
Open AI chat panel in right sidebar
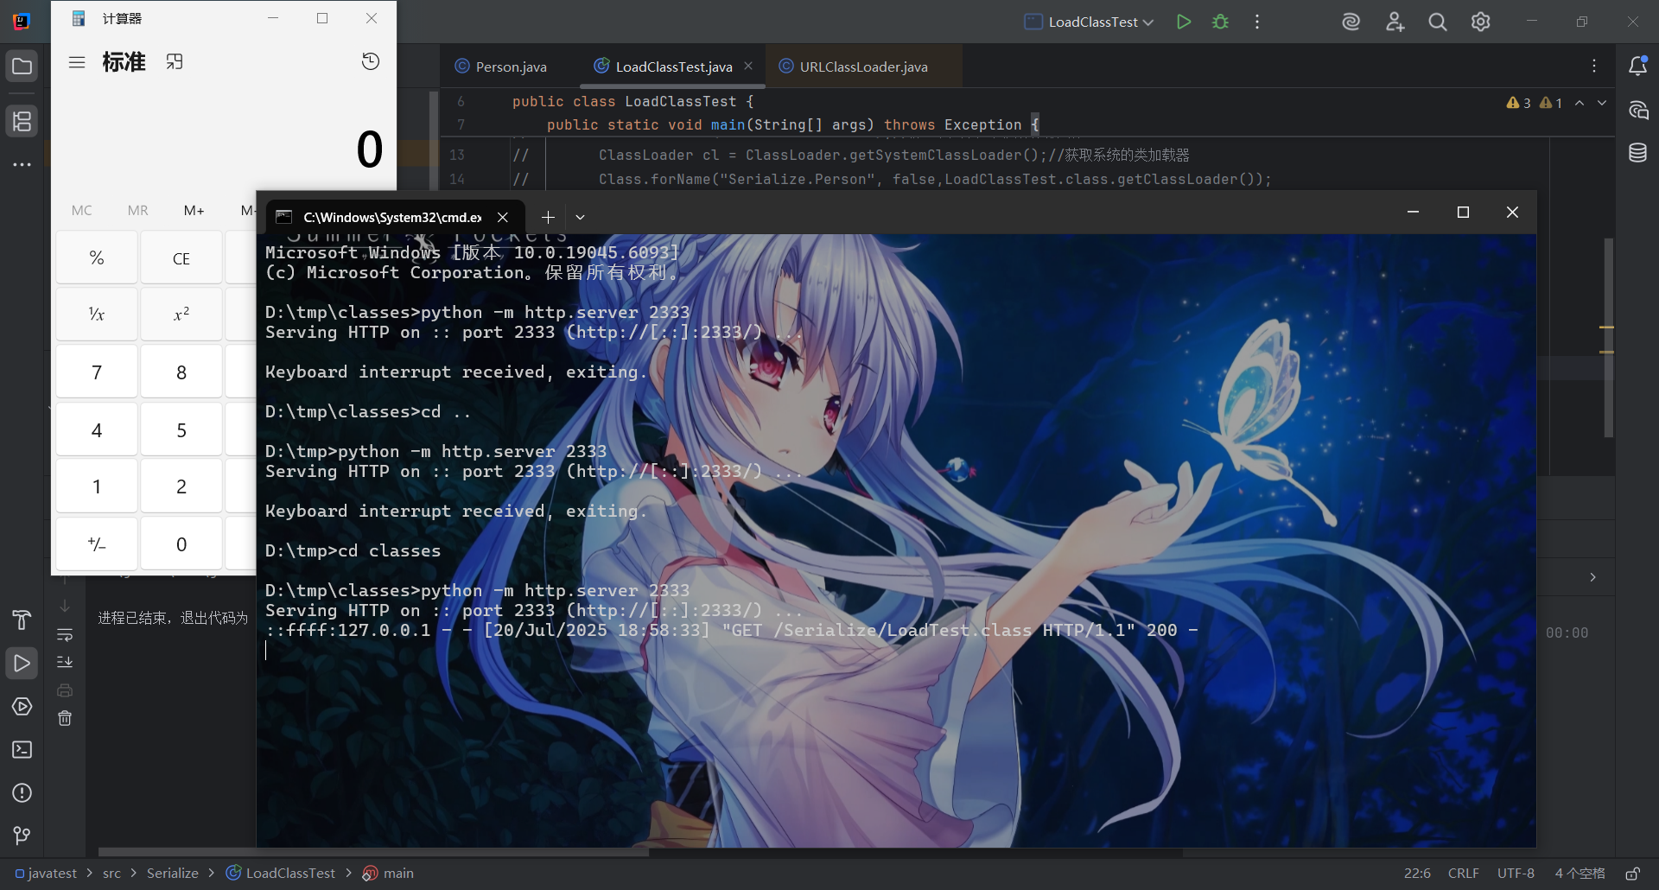1637,110
